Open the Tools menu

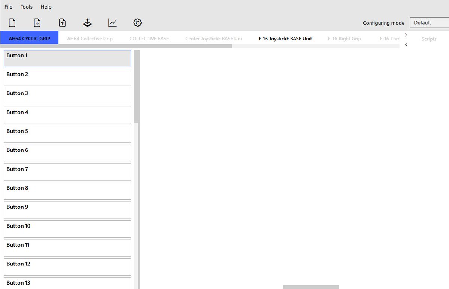pos(26,7)
